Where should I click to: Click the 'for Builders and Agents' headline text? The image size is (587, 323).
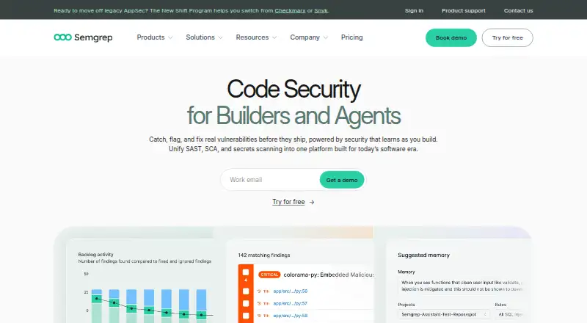pos(293,115)
